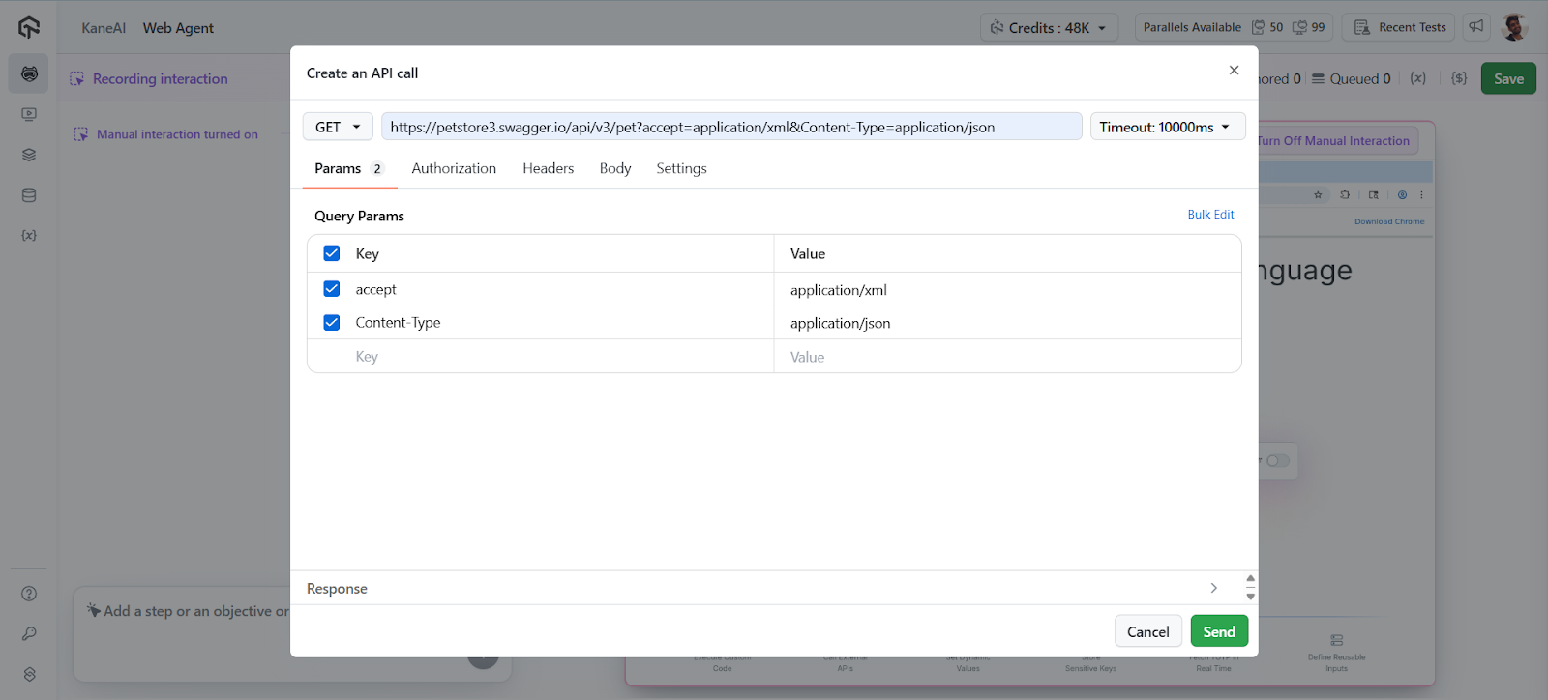The width and height of the screenshot is (1548, 700).
Task: Toggle the select-all Key header checkbox
Action: pyautogui.click(x=332, y=253)
